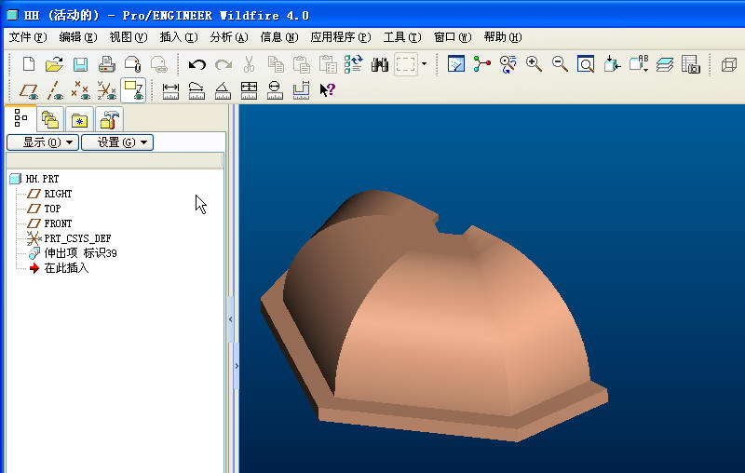Open the 帮助(H) menu
The height and width of the screenshot is (473, 745).
[503, 37]
